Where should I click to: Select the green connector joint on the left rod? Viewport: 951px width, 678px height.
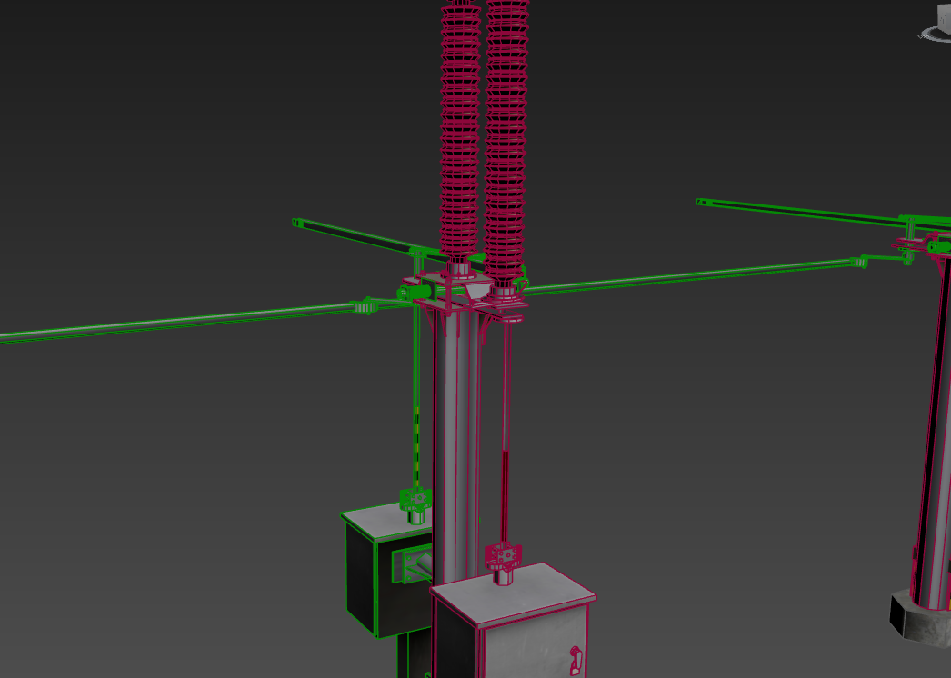coord(364,306)
